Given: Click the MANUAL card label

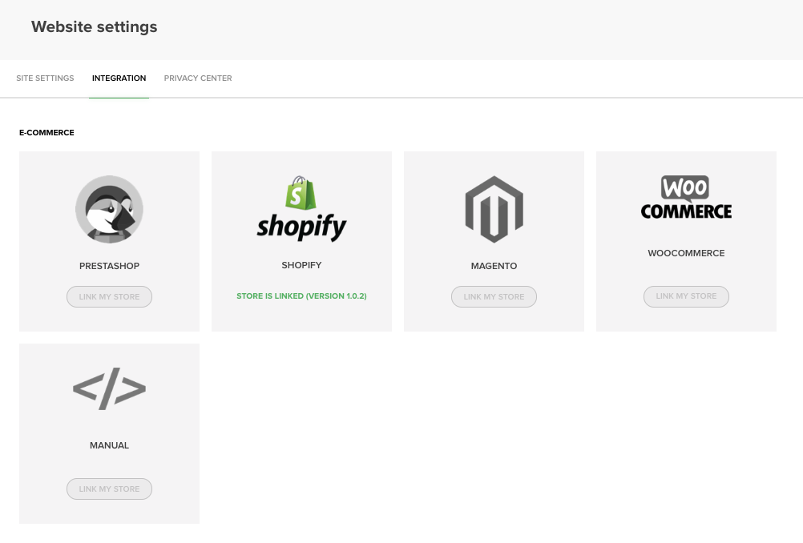Looking at the screenshot, I should [109, 446].
